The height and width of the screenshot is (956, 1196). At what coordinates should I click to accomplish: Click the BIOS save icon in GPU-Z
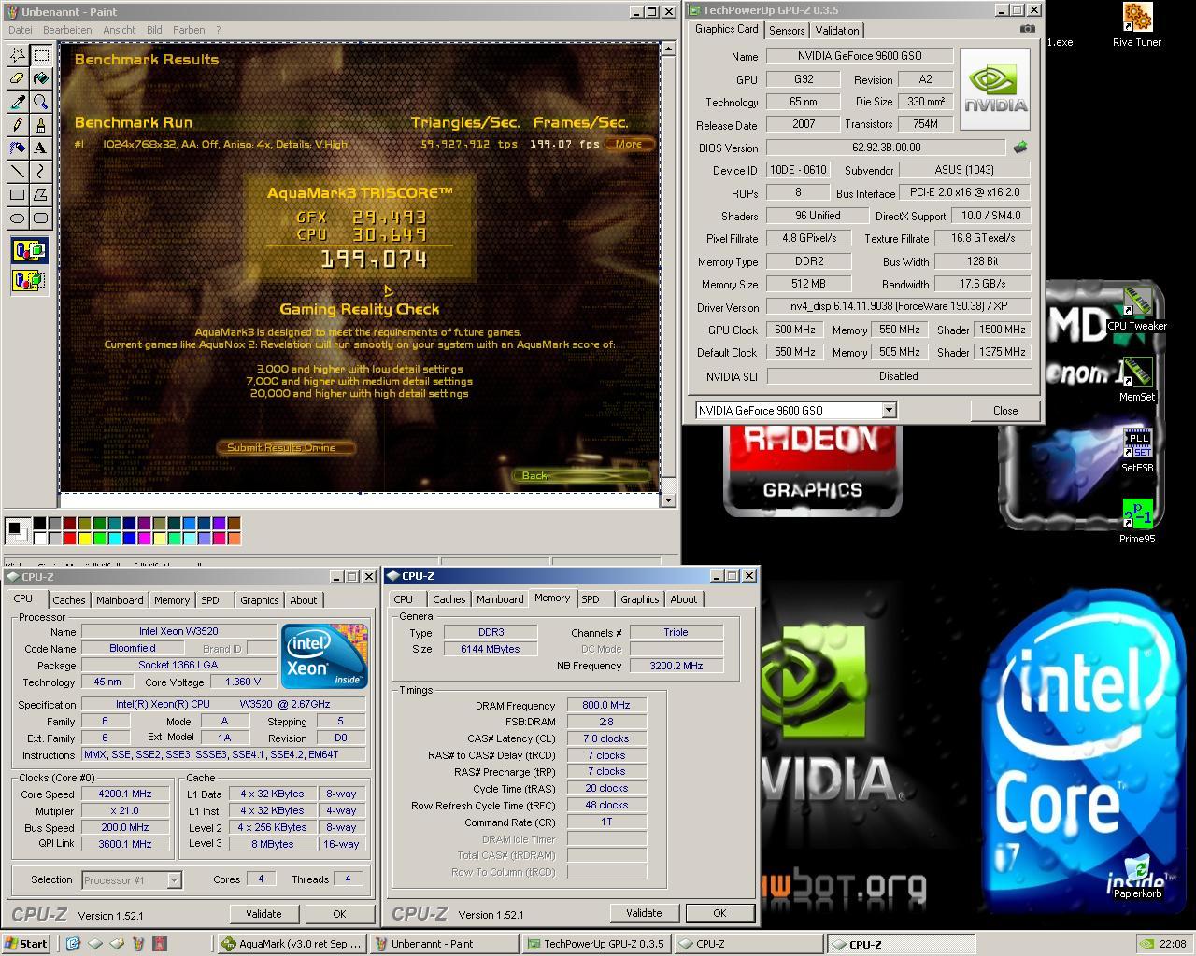point(1020,147)
